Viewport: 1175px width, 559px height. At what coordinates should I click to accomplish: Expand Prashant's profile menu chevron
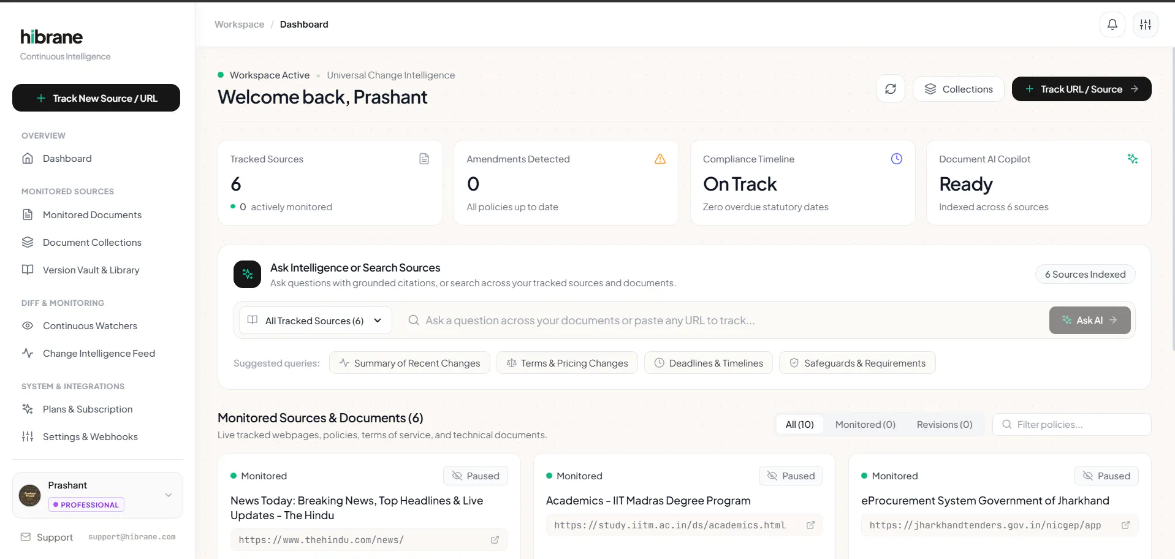coord(169,495)
